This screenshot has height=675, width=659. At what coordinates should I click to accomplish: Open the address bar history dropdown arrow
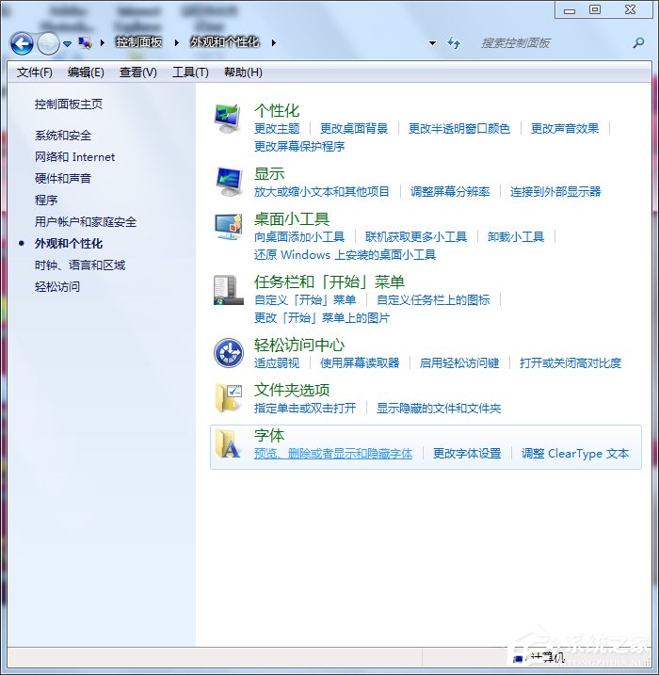432,43
